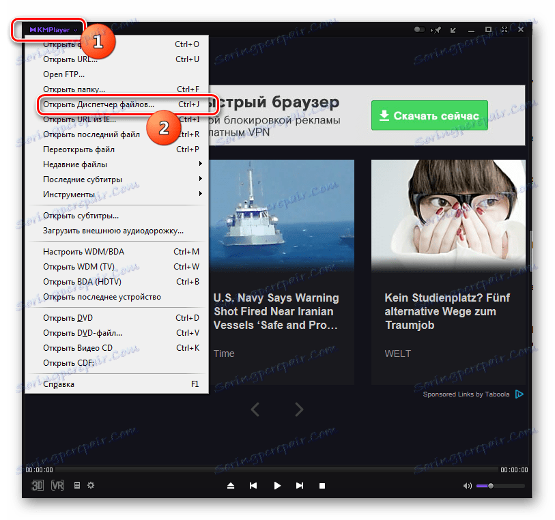Enter fullscreen with the title bar icon
The image size is (555, 520).
pyautogui.click(x=504, y=30)
